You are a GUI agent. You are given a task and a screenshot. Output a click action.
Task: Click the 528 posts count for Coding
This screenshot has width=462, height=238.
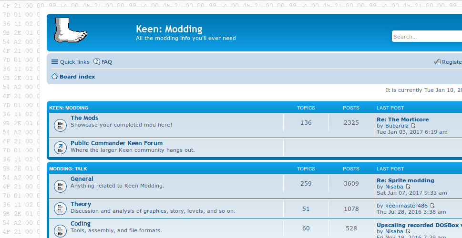tap(351, 228)
